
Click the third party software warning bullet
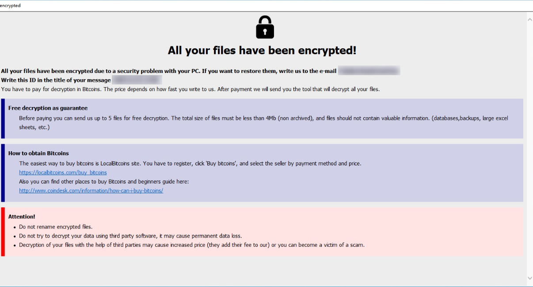130,236
